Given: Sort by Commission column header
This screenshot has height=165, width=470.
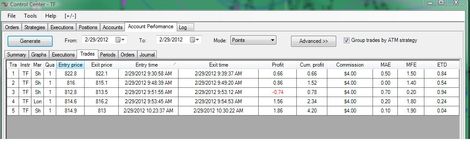Looking at the screenshot, I should (350, 65).
